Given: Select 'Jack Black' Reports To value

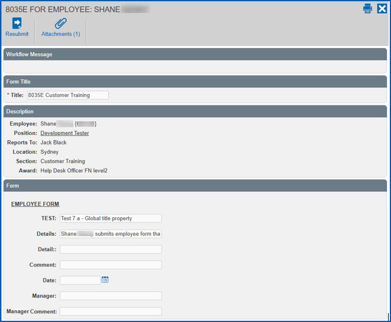Looking at the screenshot, I should click(x=54, y=143).
